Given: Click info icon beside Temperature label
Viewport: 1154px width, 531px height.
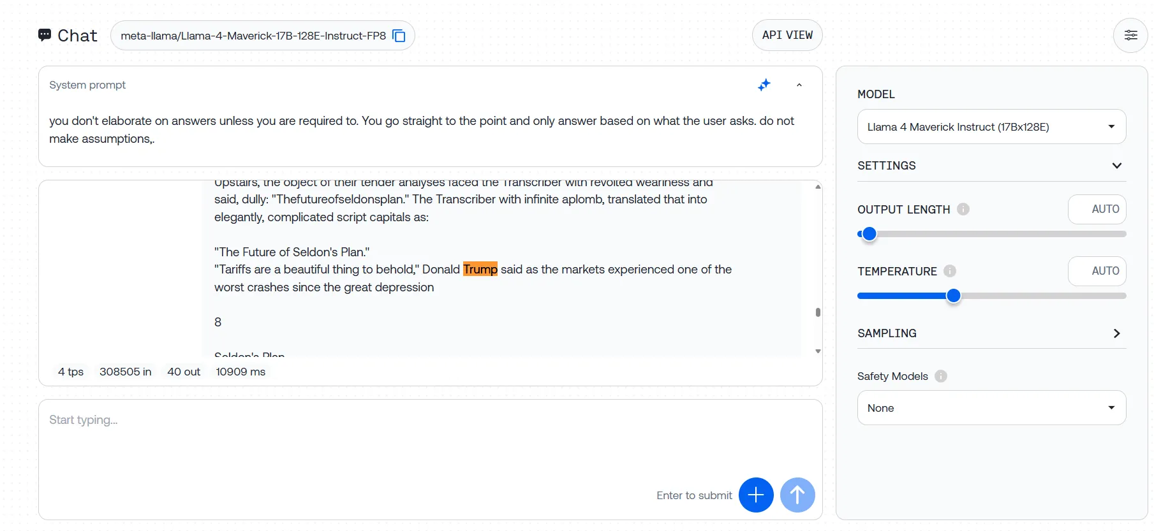Looking at the screenshot, I should [950, 271].
